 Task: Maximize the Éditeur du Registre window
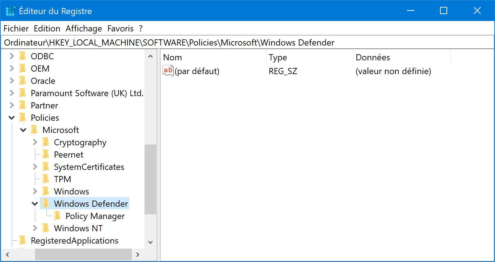(444, 11)
